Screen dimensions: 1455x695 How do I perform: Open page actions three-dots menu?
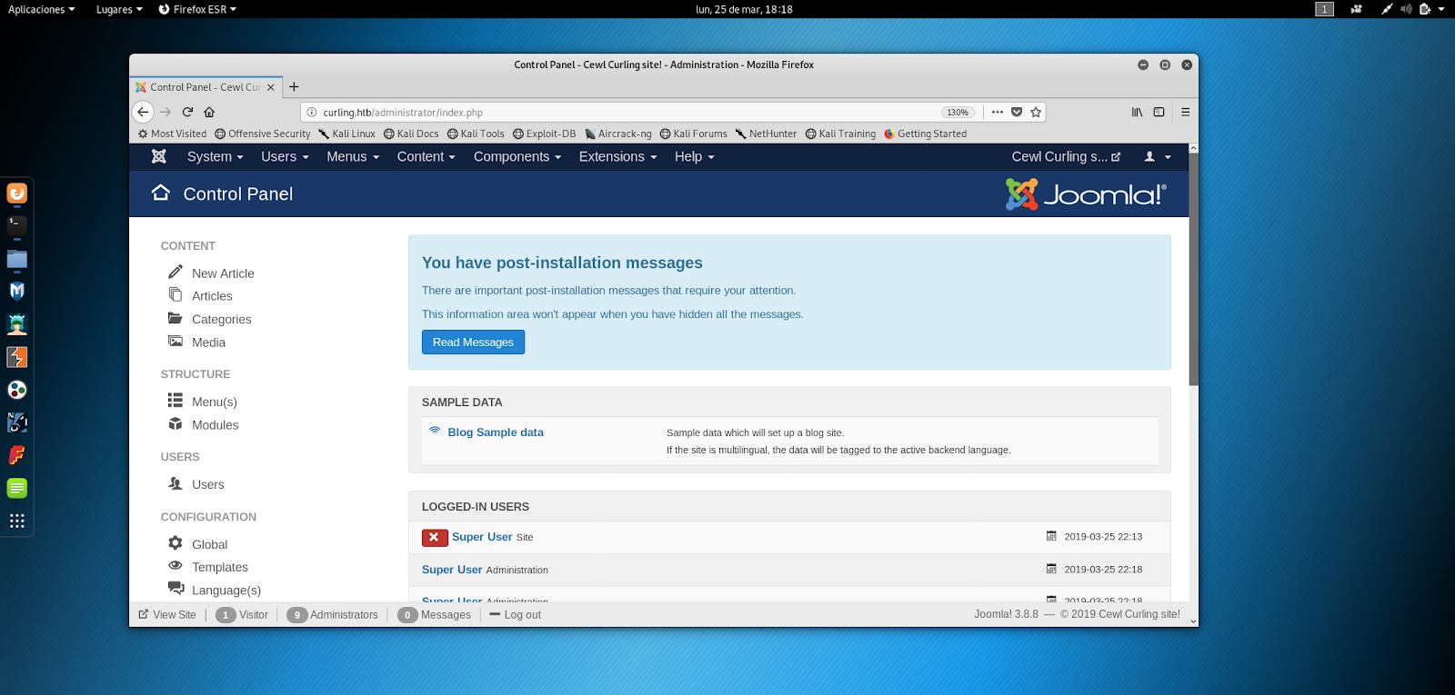click(998, 112)
